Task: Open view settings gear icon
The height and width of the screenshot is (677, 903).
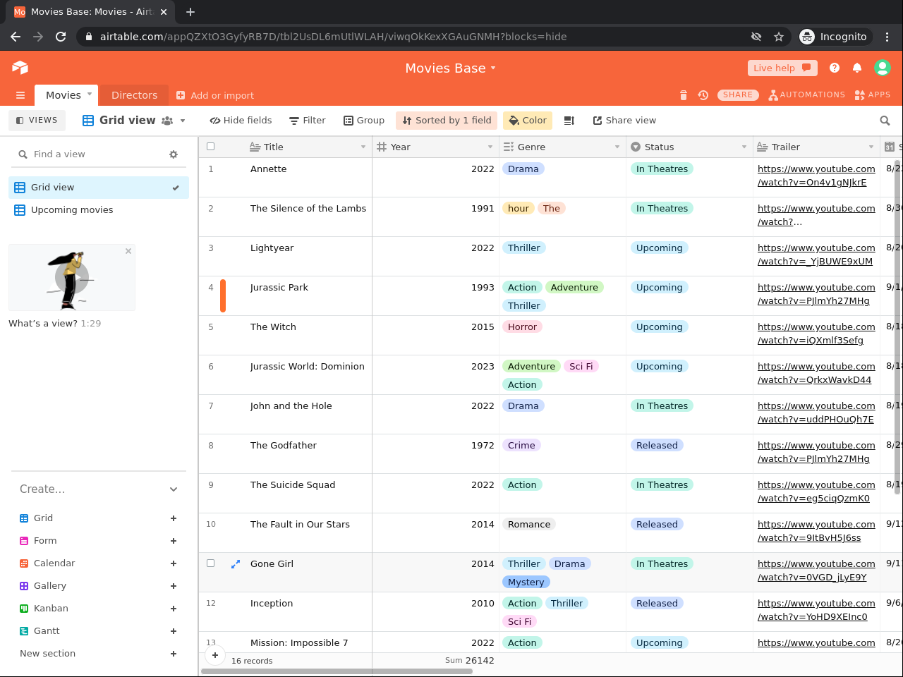Action: [174, 154]
